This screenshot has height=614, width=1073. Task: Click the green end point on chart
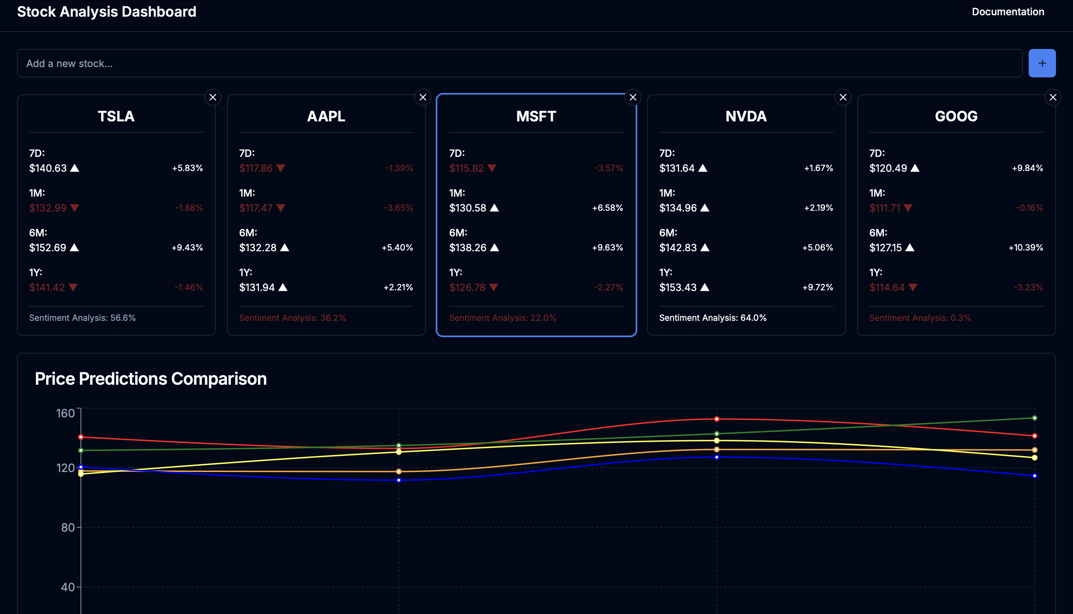coord(1034,418)
